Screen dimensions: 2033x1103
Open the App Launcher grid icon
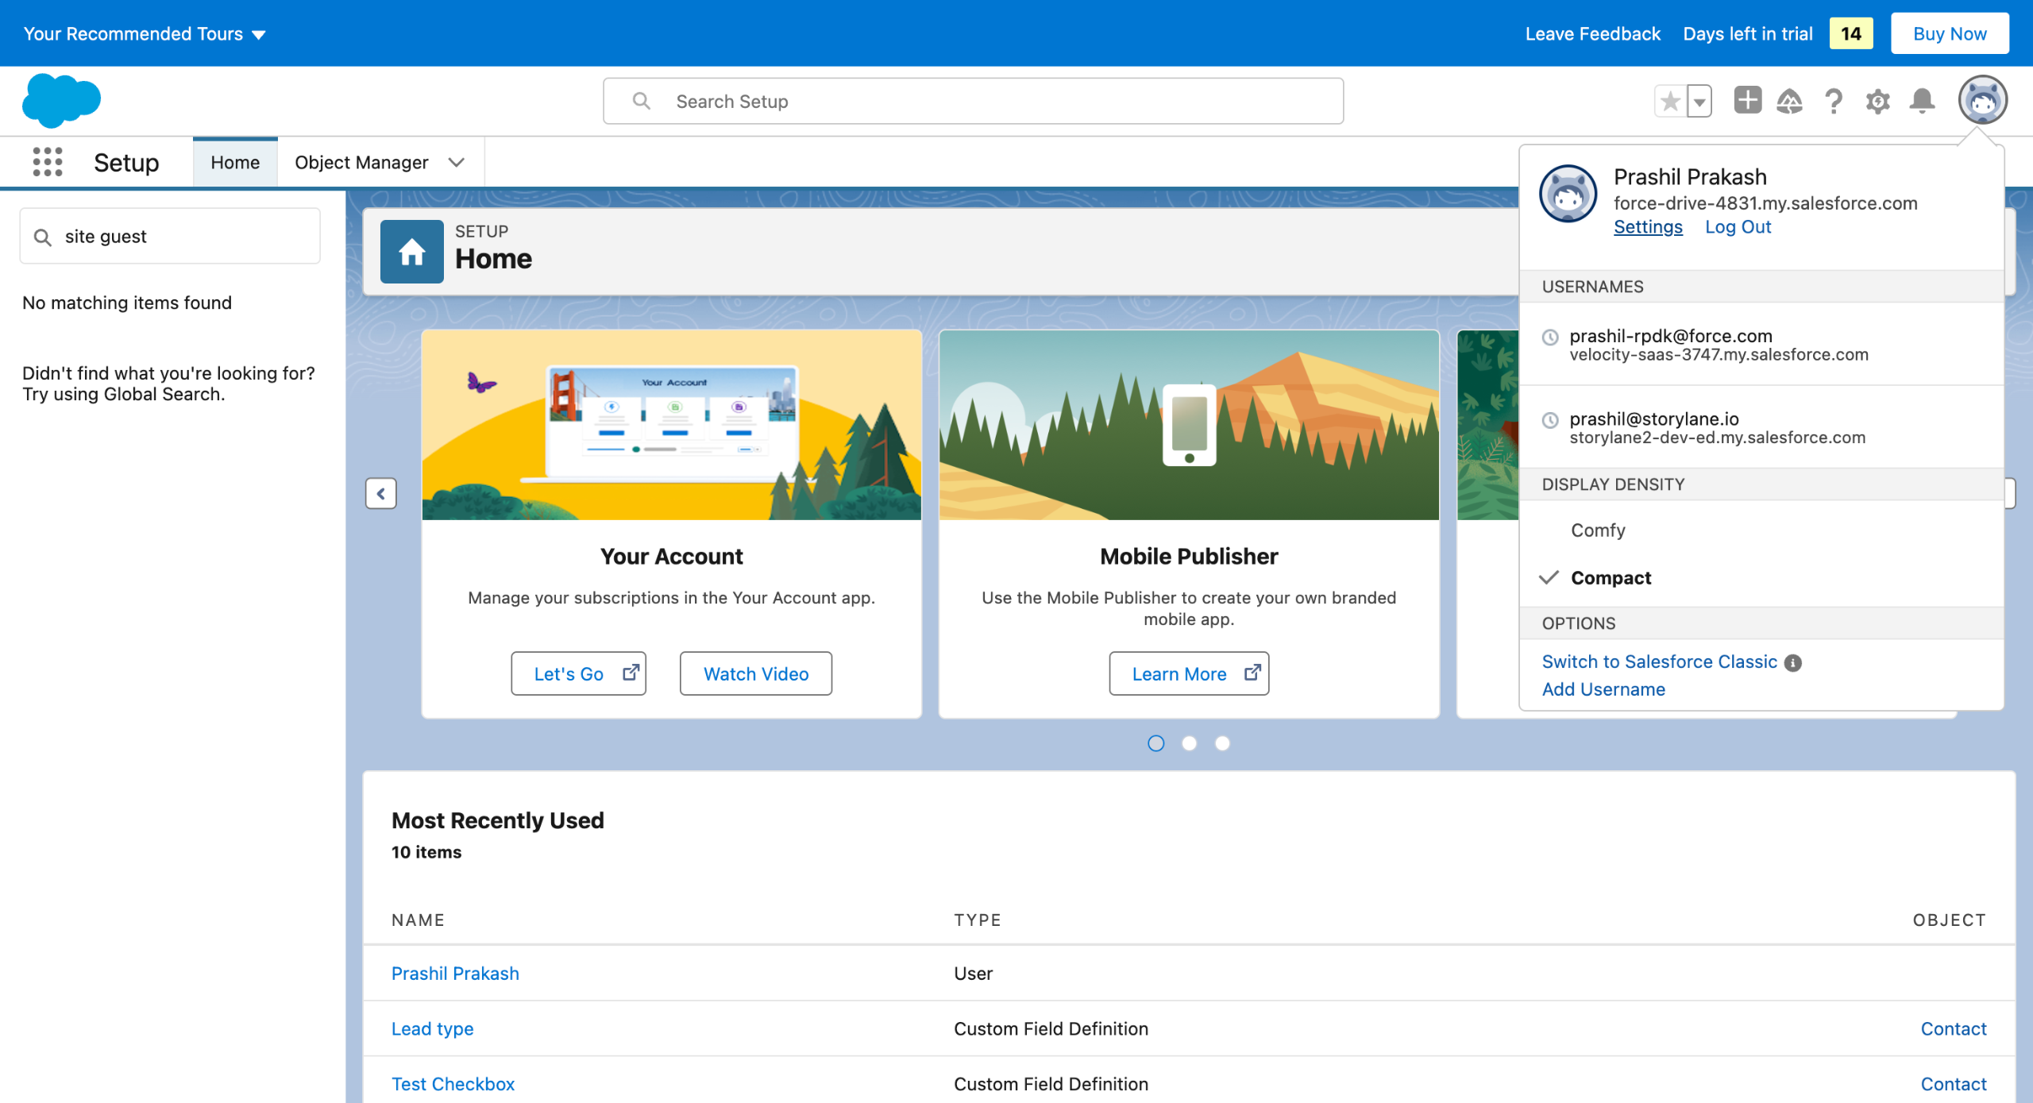tap(48, 162)
